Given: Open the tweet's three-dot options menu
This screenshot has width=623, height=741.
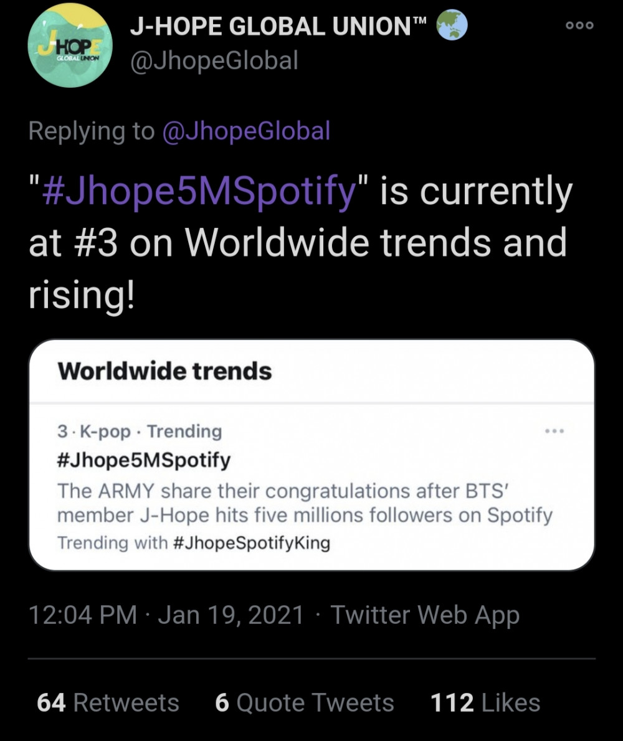Looking at the screenshot, I should [x=579, y=26].
